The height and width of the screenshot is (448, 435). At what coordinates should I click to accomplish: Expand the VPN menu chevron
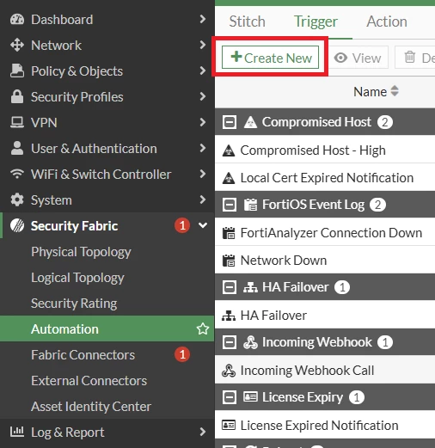point(203,122)
